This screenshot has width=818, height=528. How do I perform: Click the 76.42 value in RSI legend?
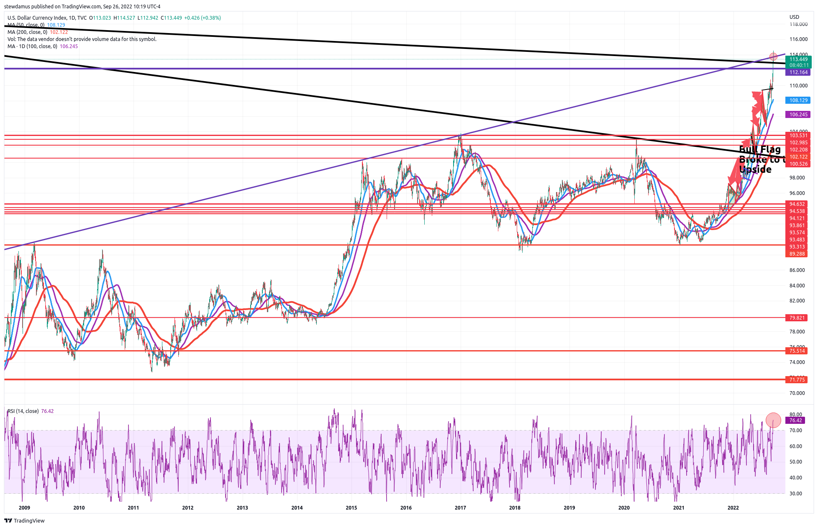[47, 411]
